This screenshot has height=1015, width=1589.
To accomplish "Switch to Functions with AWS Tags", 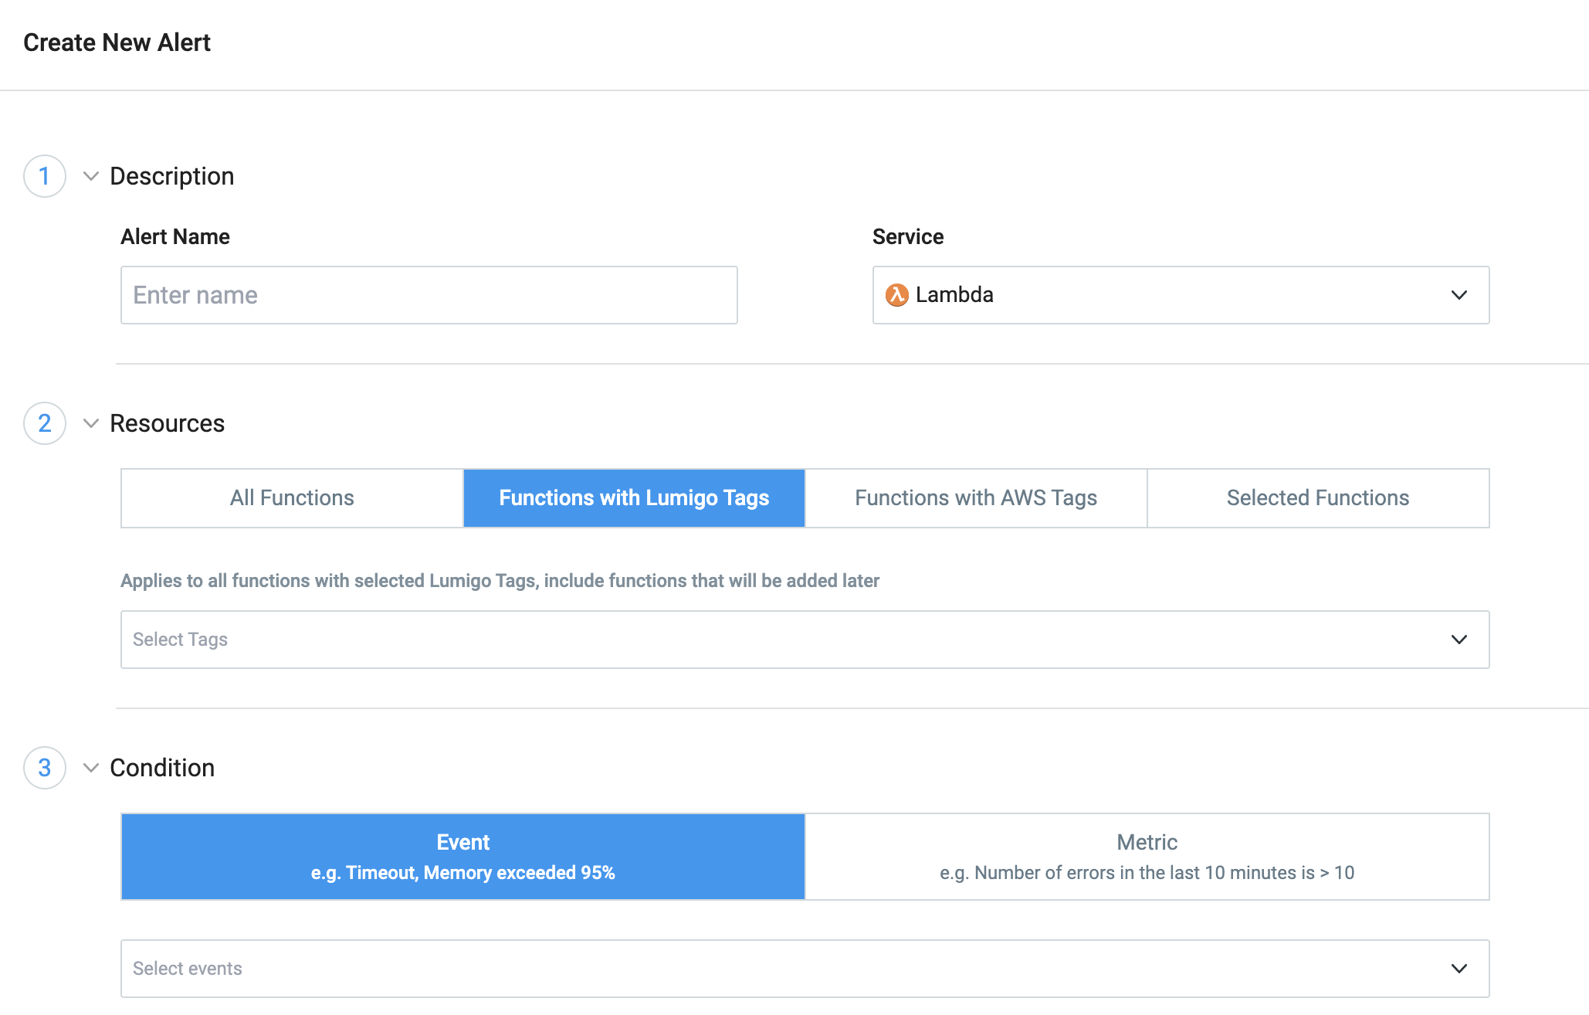I will [976, 498].
